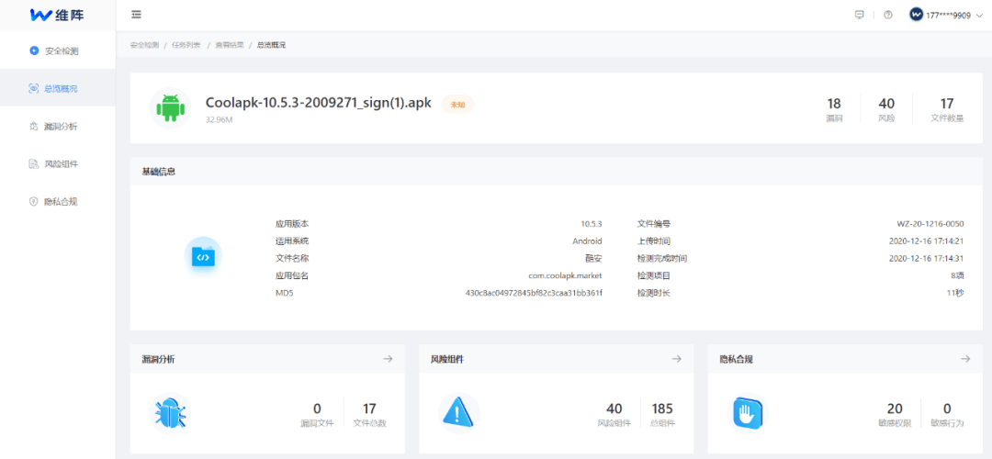Click the 总览概况 breadcrumb
Screen dimensions: 992x459
[x=271, y=46]
